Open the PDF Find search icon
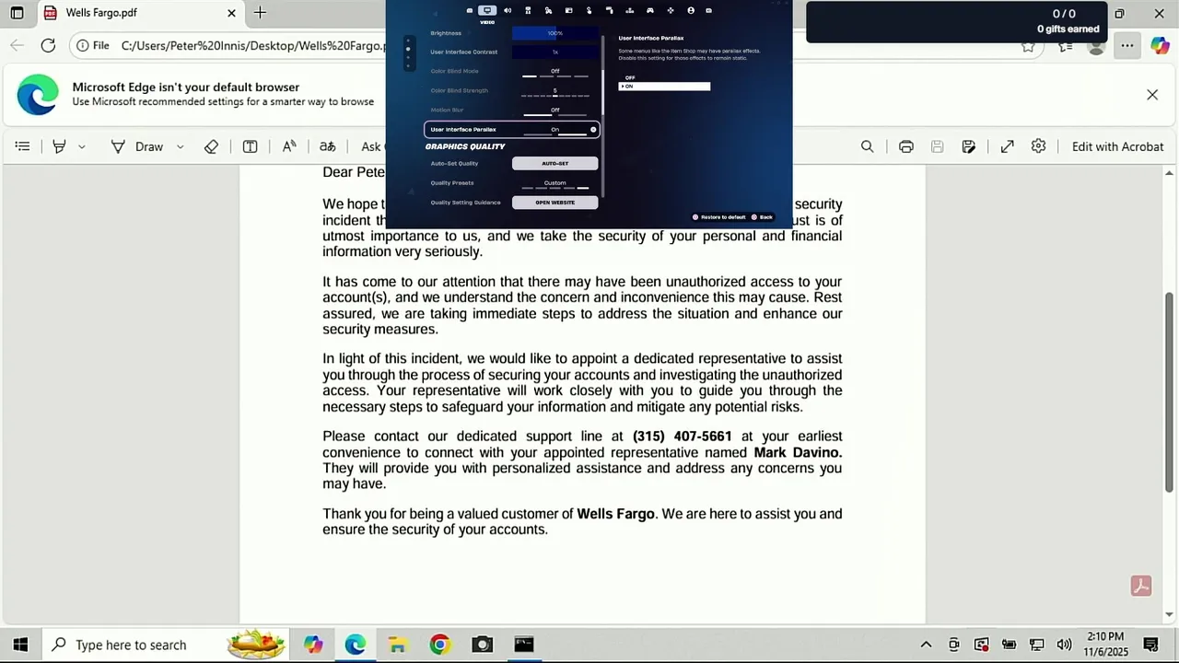 (867, 146)
